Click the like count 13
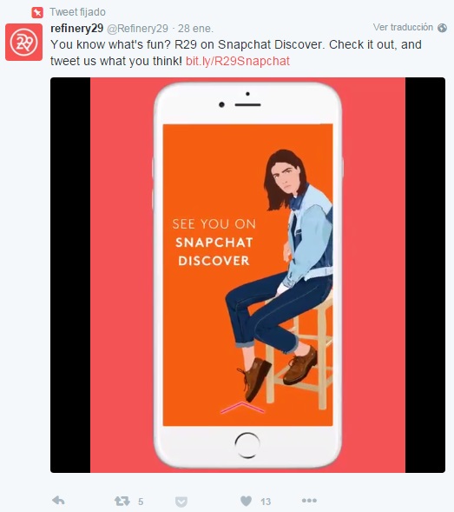This screenshot has width=454, height=512. coord(266,502)
